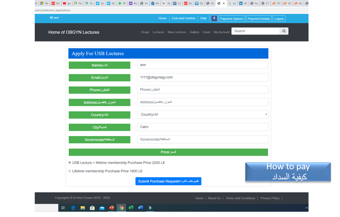The width and height of the screenshot is (340, 217).
Task: Click the Payment Options button
Action: coord(231,19)
